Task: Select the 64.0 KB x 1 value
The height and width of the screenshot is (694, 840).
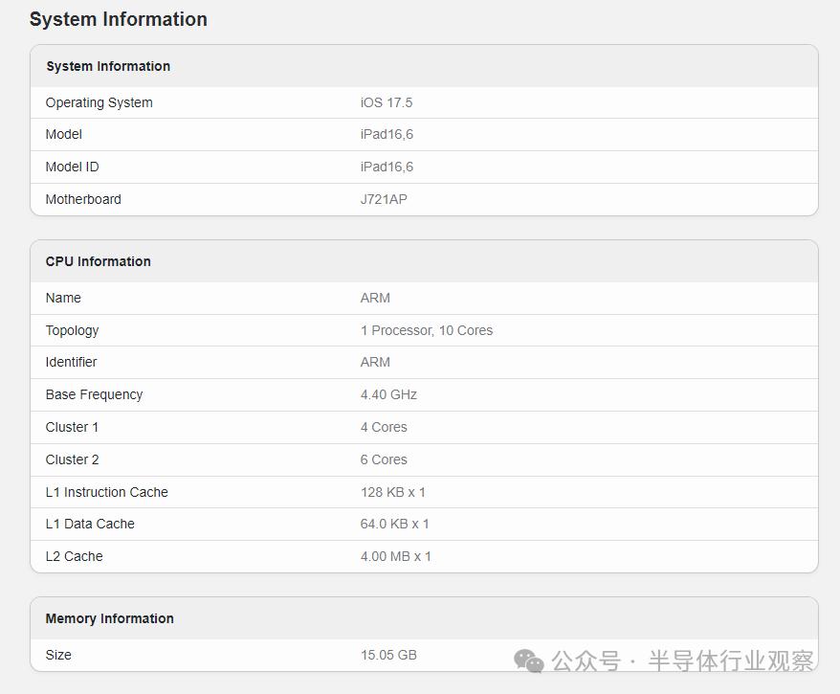Action: tap(395, 524)
